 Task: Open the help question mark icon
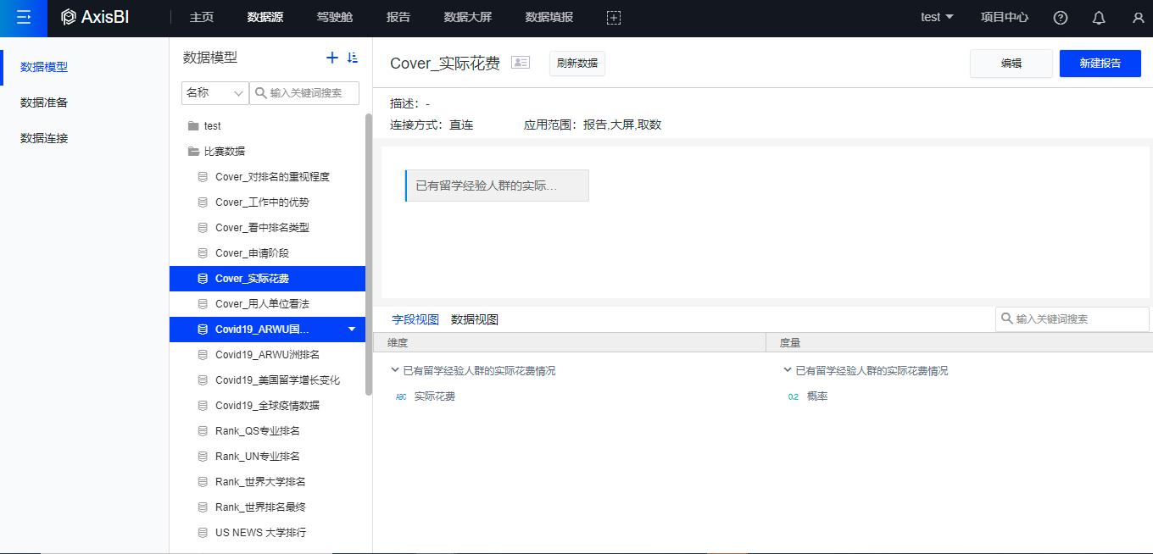[x=1060, y=18]
